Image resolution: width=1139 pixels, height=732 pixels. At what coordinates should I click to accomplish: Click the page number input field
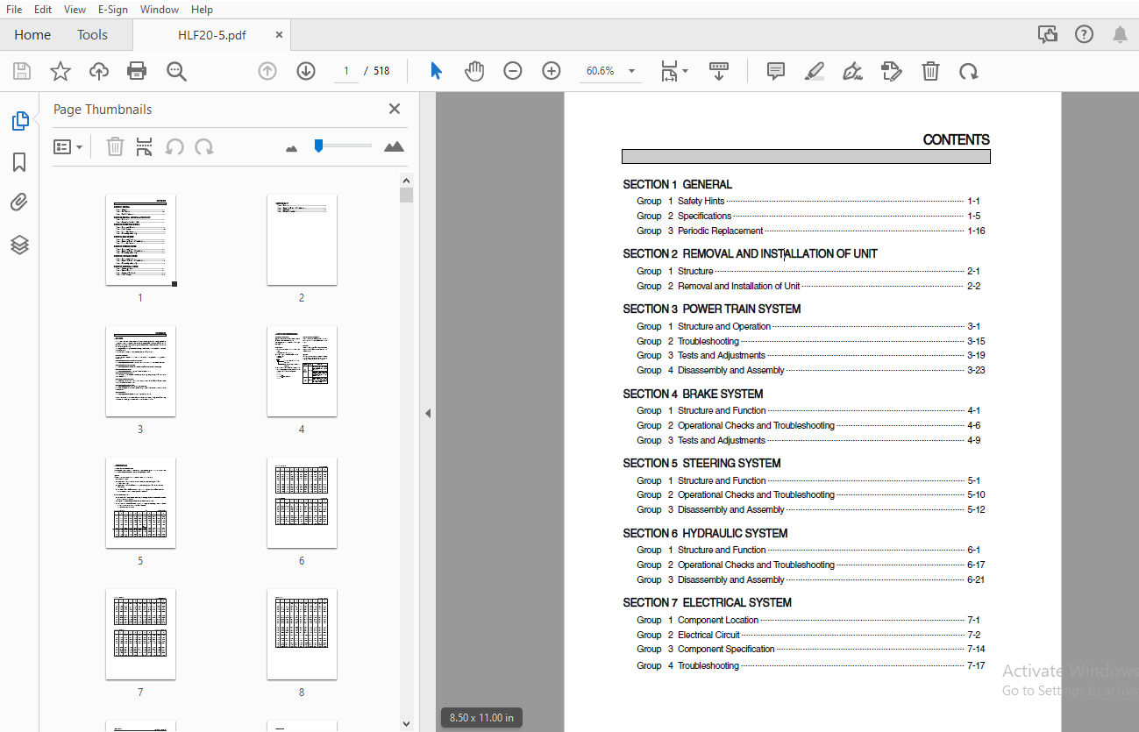click(345, 71)
